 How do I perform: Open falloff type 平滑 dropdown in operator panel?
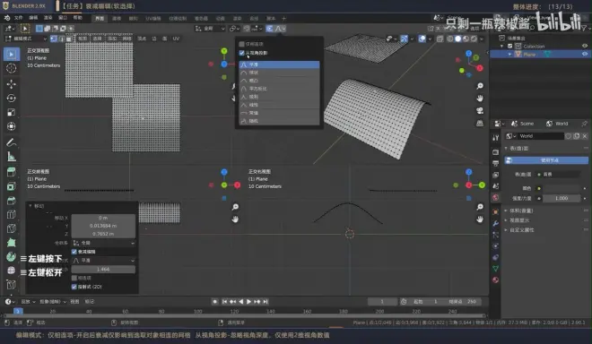point(103,261)
